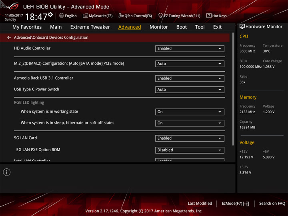Switch to Boot tab
288x216 pixels.
(x=182, y=27)
